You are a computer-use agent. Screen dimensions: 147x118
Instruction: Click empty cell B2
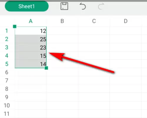tap(62, 39)
